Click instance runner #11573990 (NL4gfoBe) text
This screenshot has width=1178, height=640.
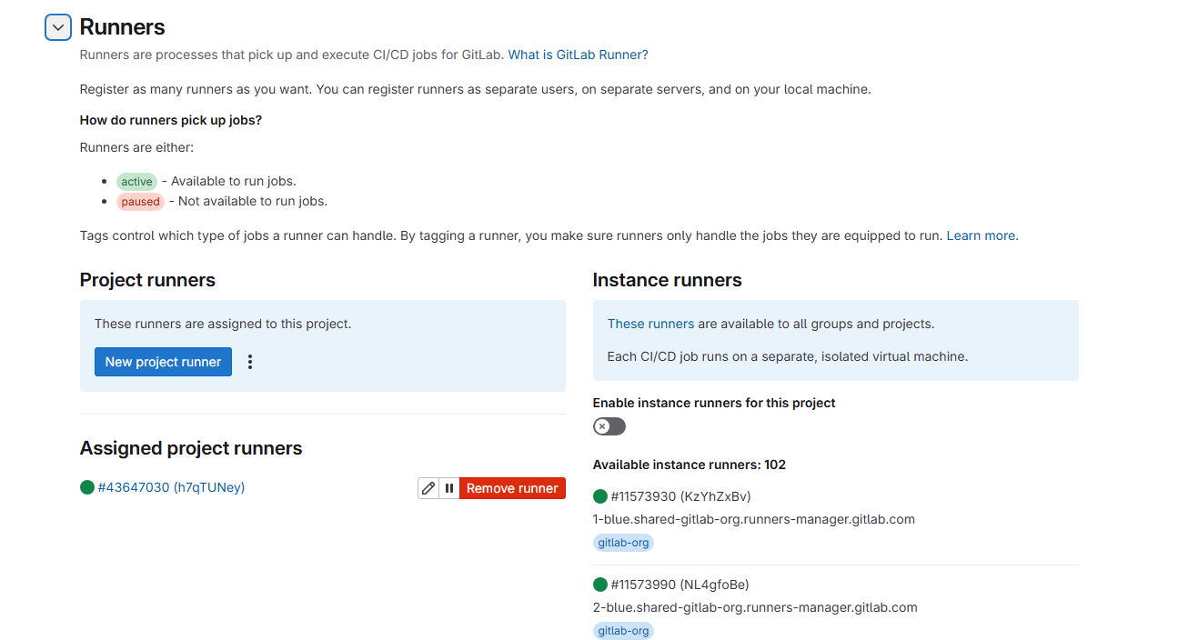pyautogui.click(x=680, y=585)
